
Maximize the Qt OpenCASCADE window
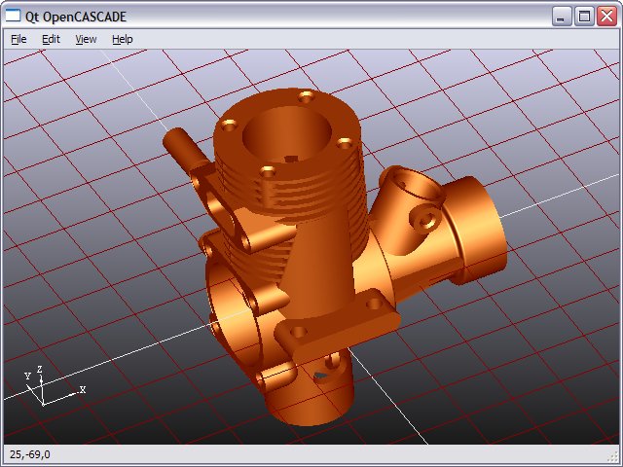tap(584, 17)
